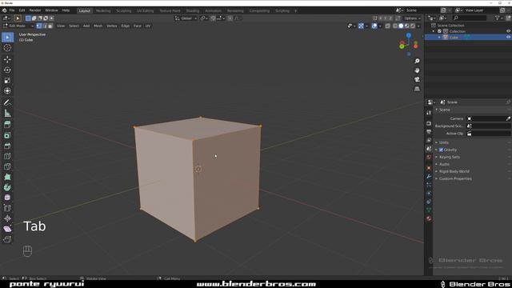Pick the Shear tool
The width and height of the screenshot is (512, 288).
7,229
